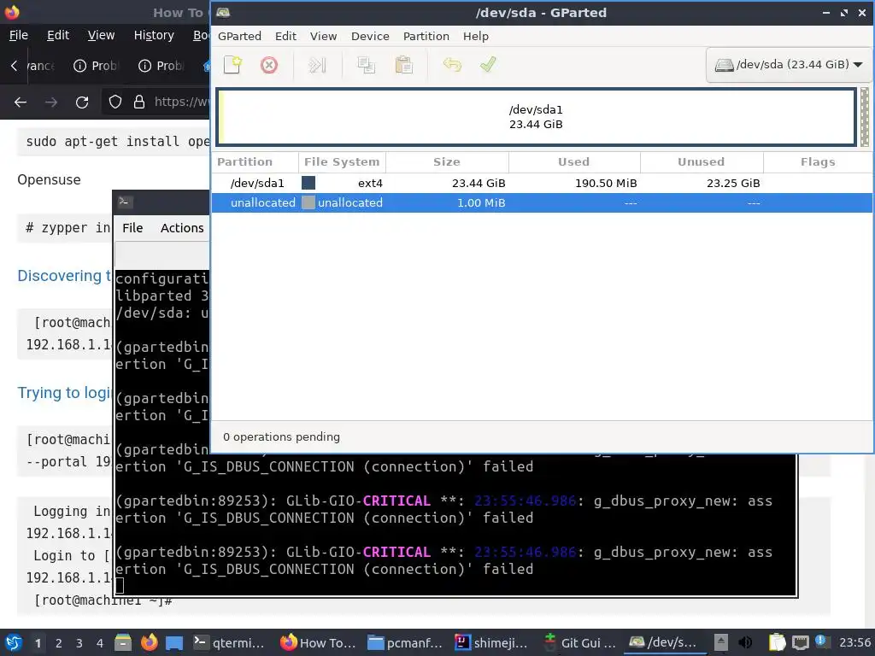Image resolution: width=875 pixels, height=656 pixels.
Task: Open the Edit menu in Firefox
Action: (58, 35)
